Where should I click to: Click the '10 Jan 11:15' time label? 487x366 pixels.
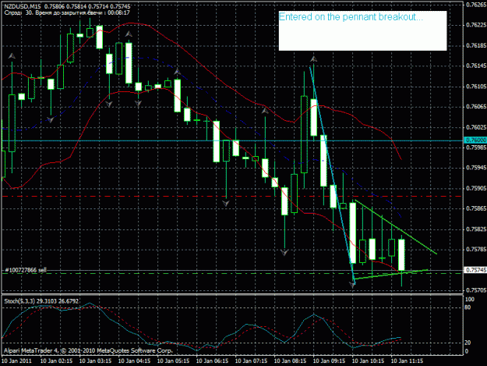tap(407, 361)
